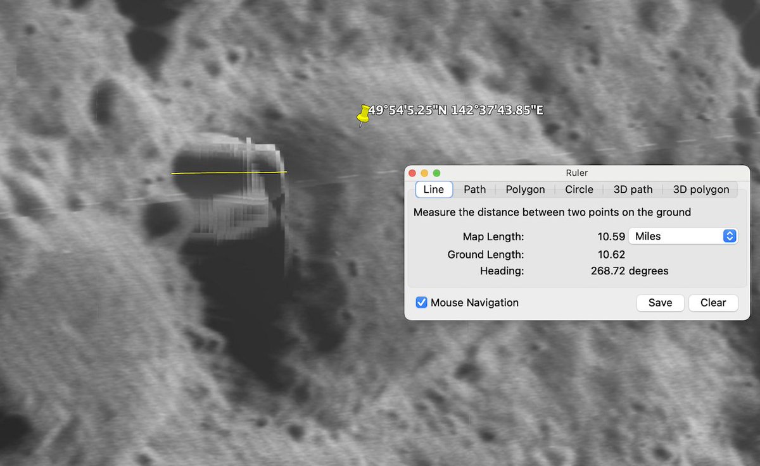Screen dimensions: 760x466
Task: Switch to the 3D path tab
Action: coord(632,189)
